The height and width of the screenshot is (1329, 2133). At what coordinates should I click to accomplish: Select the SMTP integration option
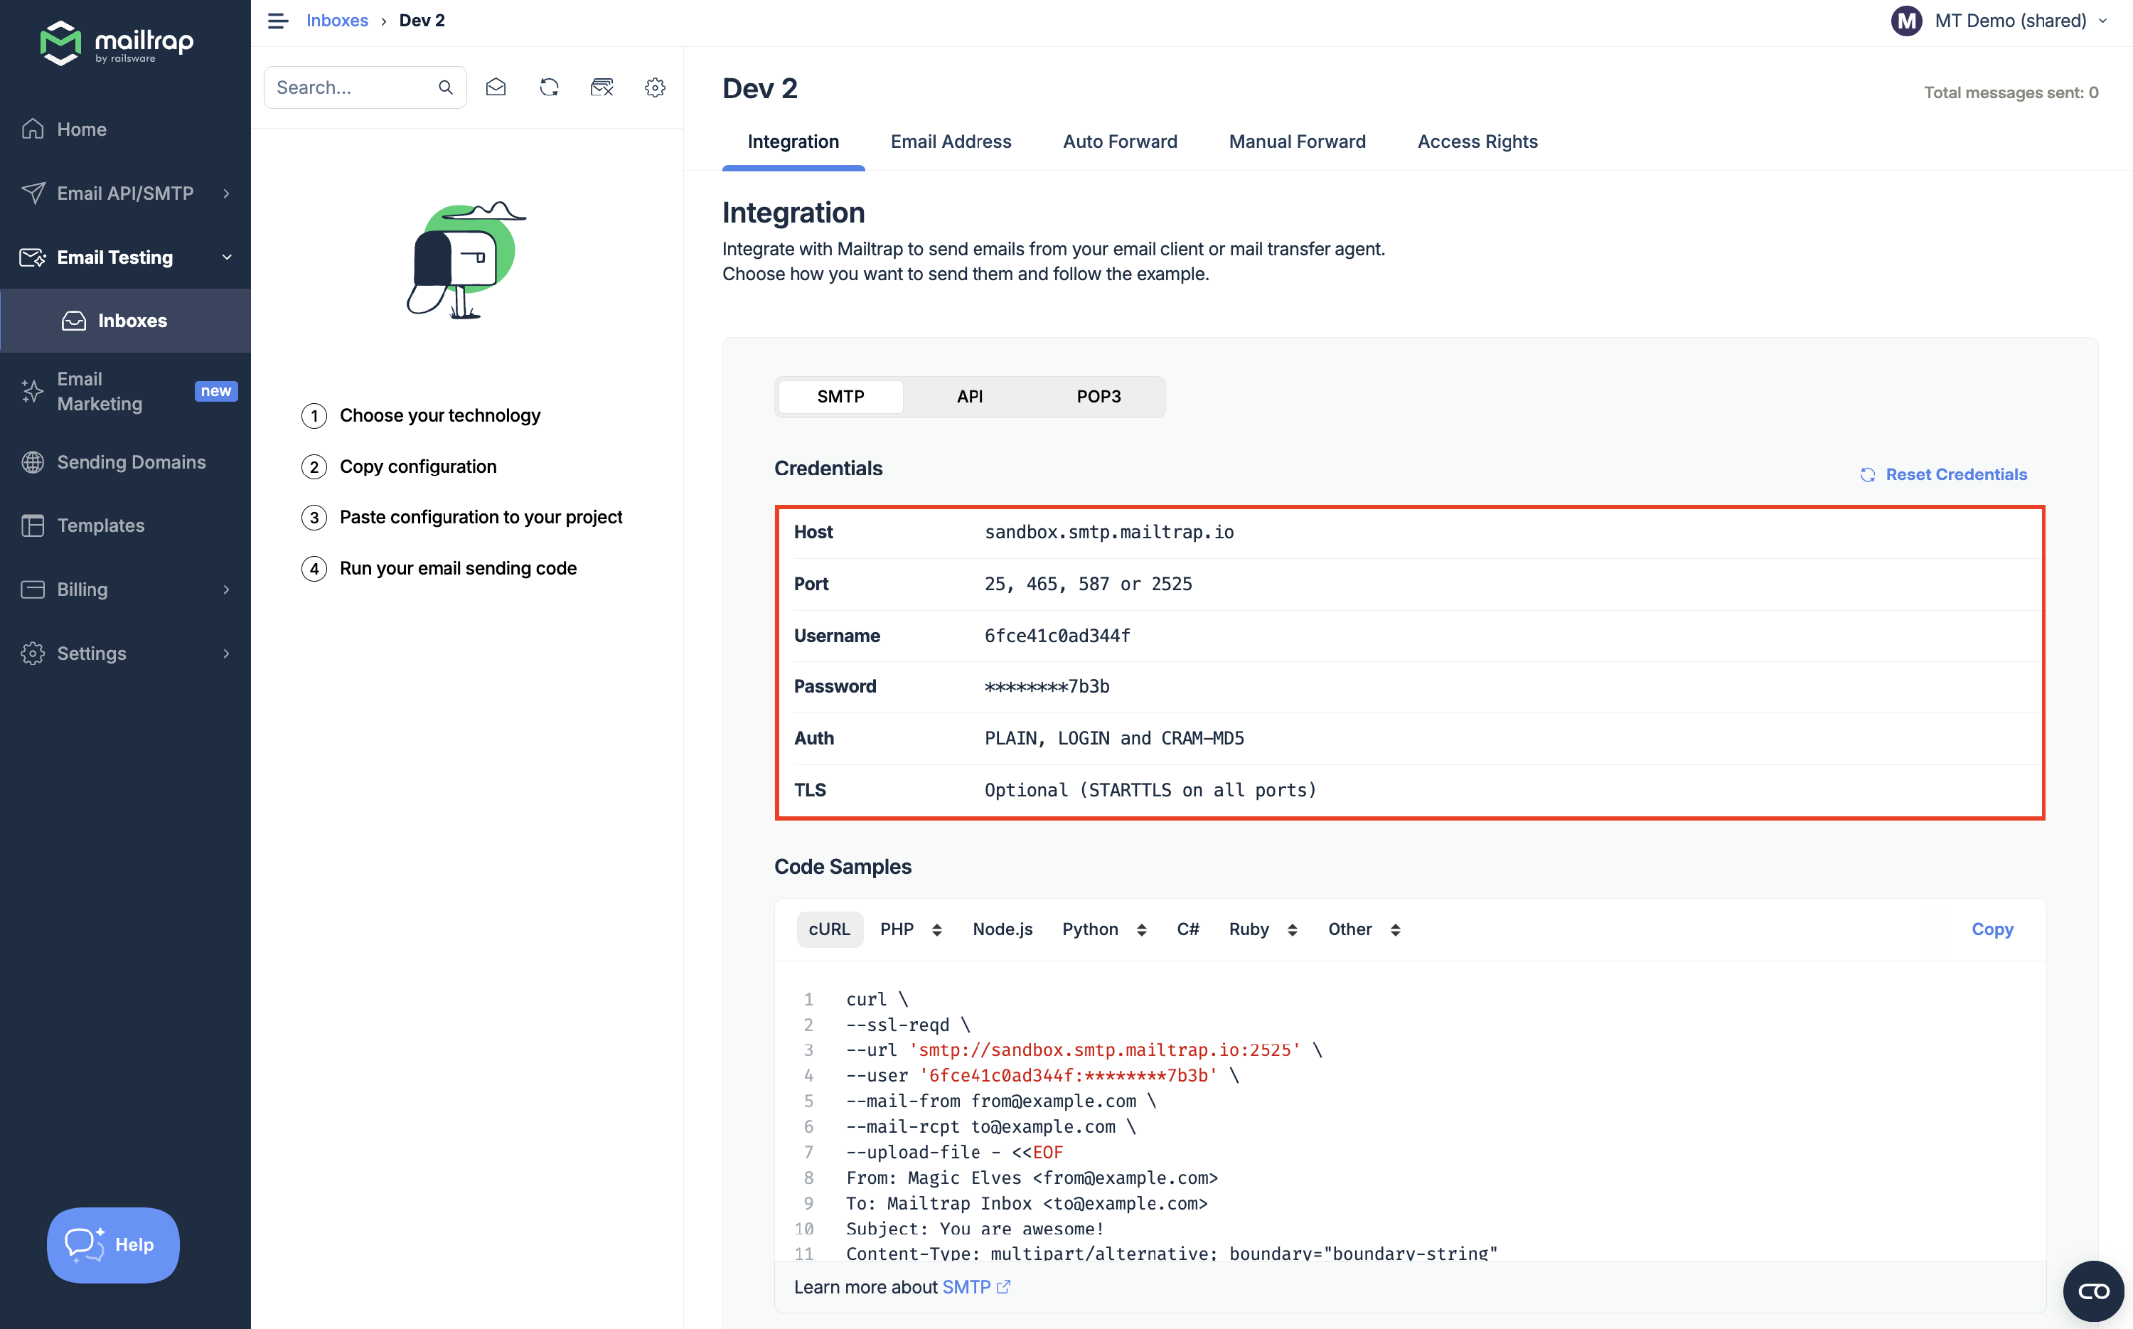(840, 396)
